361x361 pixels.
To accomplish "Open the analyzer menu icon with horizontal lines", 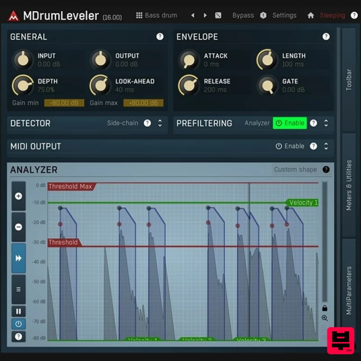I will pyautogui.click(x=18, y=289).
